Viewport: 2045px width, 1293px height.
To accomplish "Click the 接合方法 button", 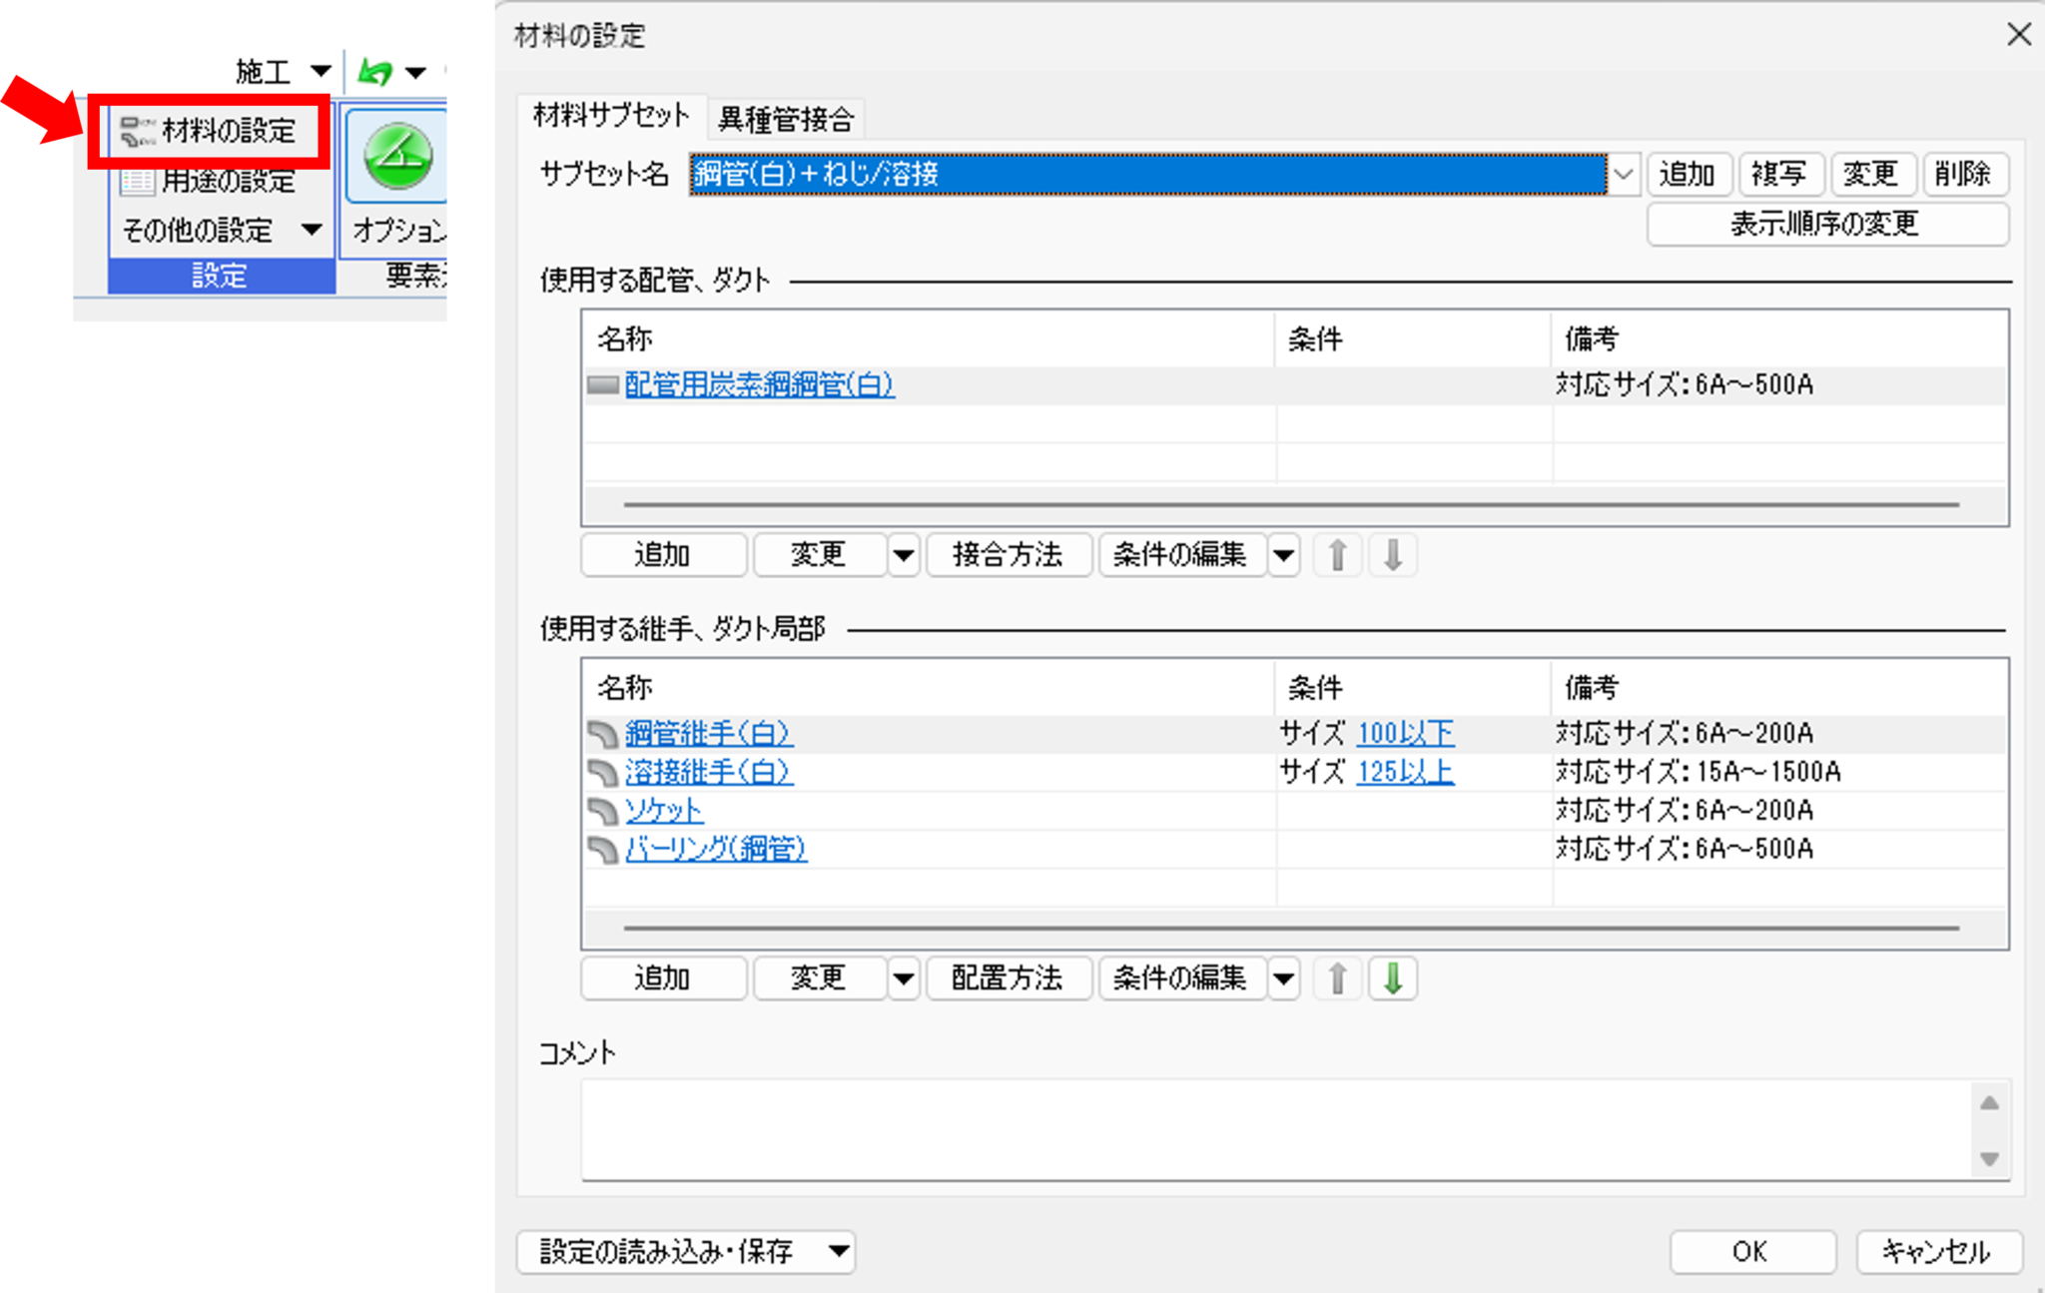I will 1008,555.
